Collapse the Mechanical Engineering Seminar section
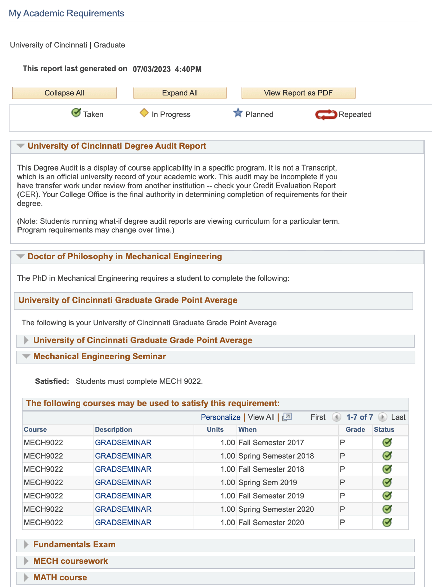 (26, 356)
